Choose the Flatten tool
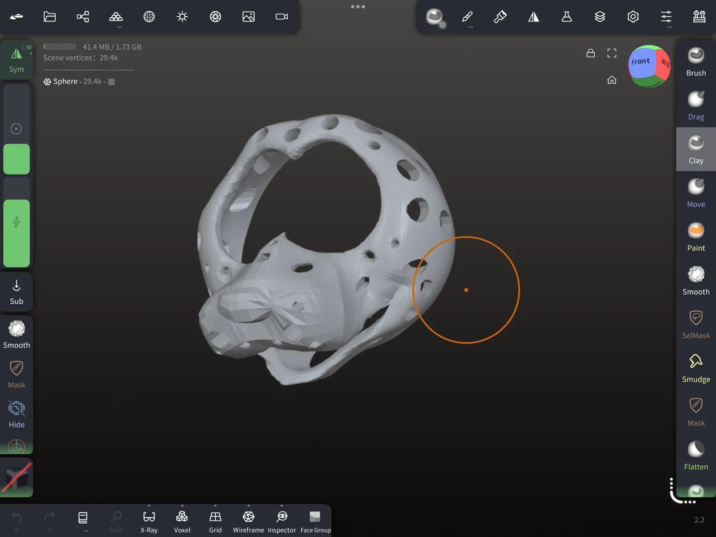Image resolution: width=716 pixels, height=537 pixels. [696, 456]
